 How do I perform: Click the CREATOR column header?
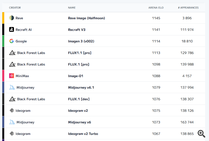point(15,8)
